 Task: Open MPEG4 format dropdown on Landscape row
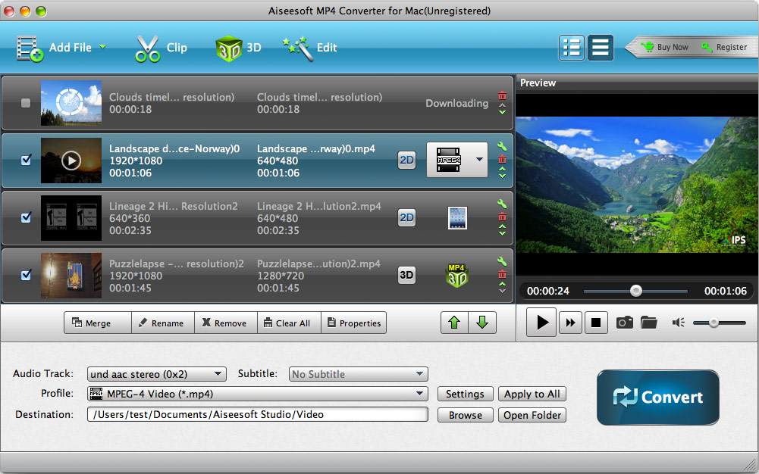coord(457,160)
